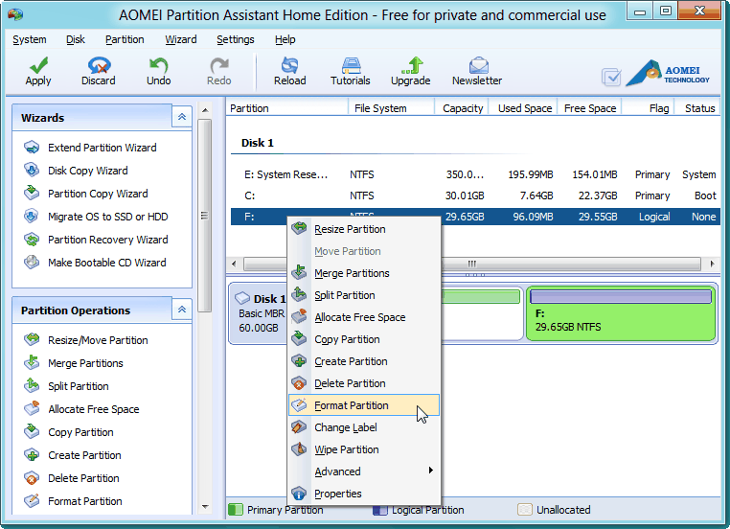
Task: Collapse the Partition Operations panel
Action: tap(182, 310)
